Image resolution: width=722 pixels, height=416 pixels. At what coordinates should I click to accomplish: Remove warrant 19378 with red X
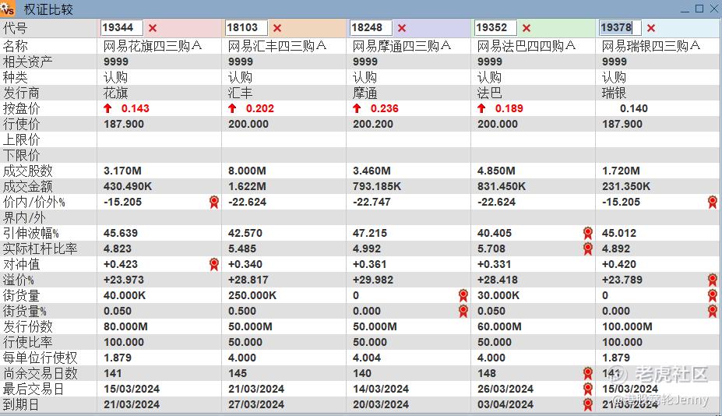(x=651, y=28)
